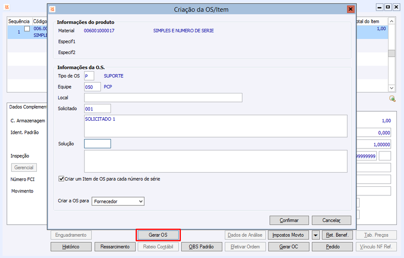Click the SUPORTE description text
The image size is (404, 258).
click(x=114, y=76)
